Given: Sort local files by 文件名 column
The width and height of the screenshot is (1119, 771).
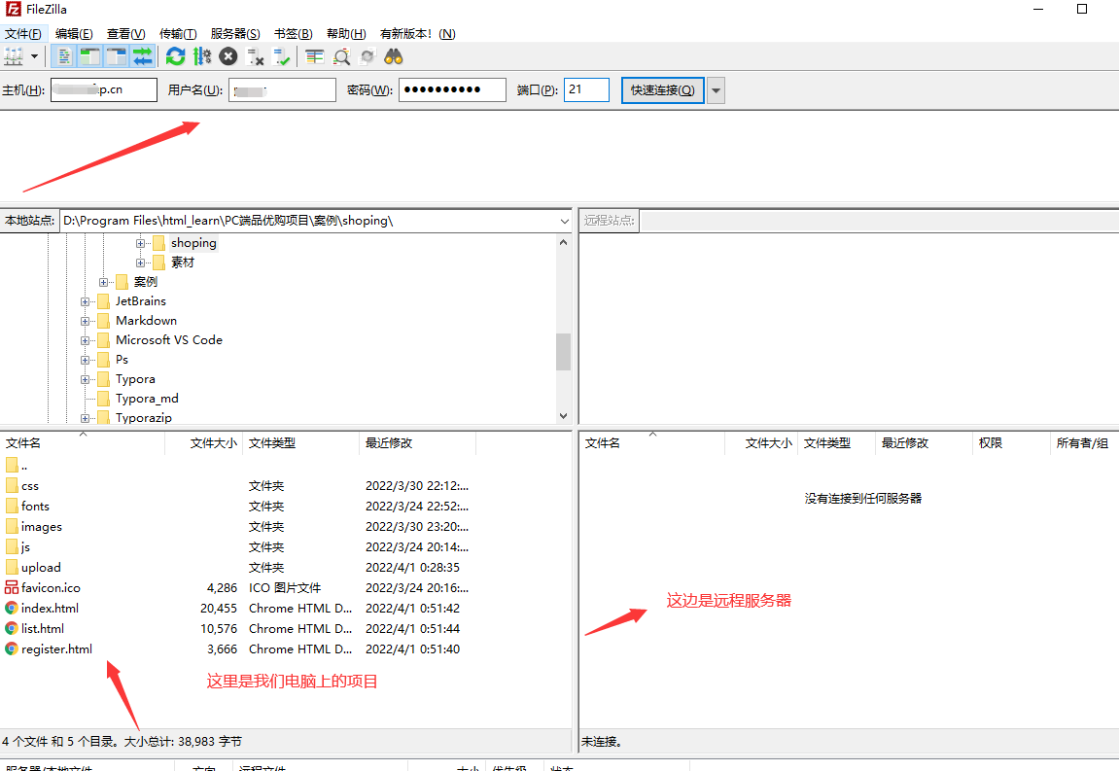Looking at the screenshot, I should pos(82,442).
